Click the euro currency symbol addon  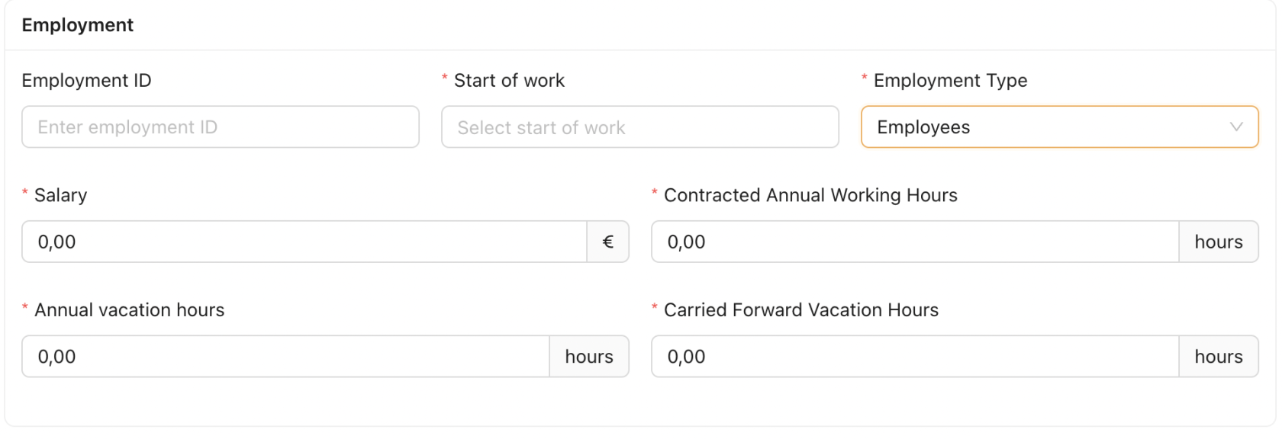pos(608,242)
